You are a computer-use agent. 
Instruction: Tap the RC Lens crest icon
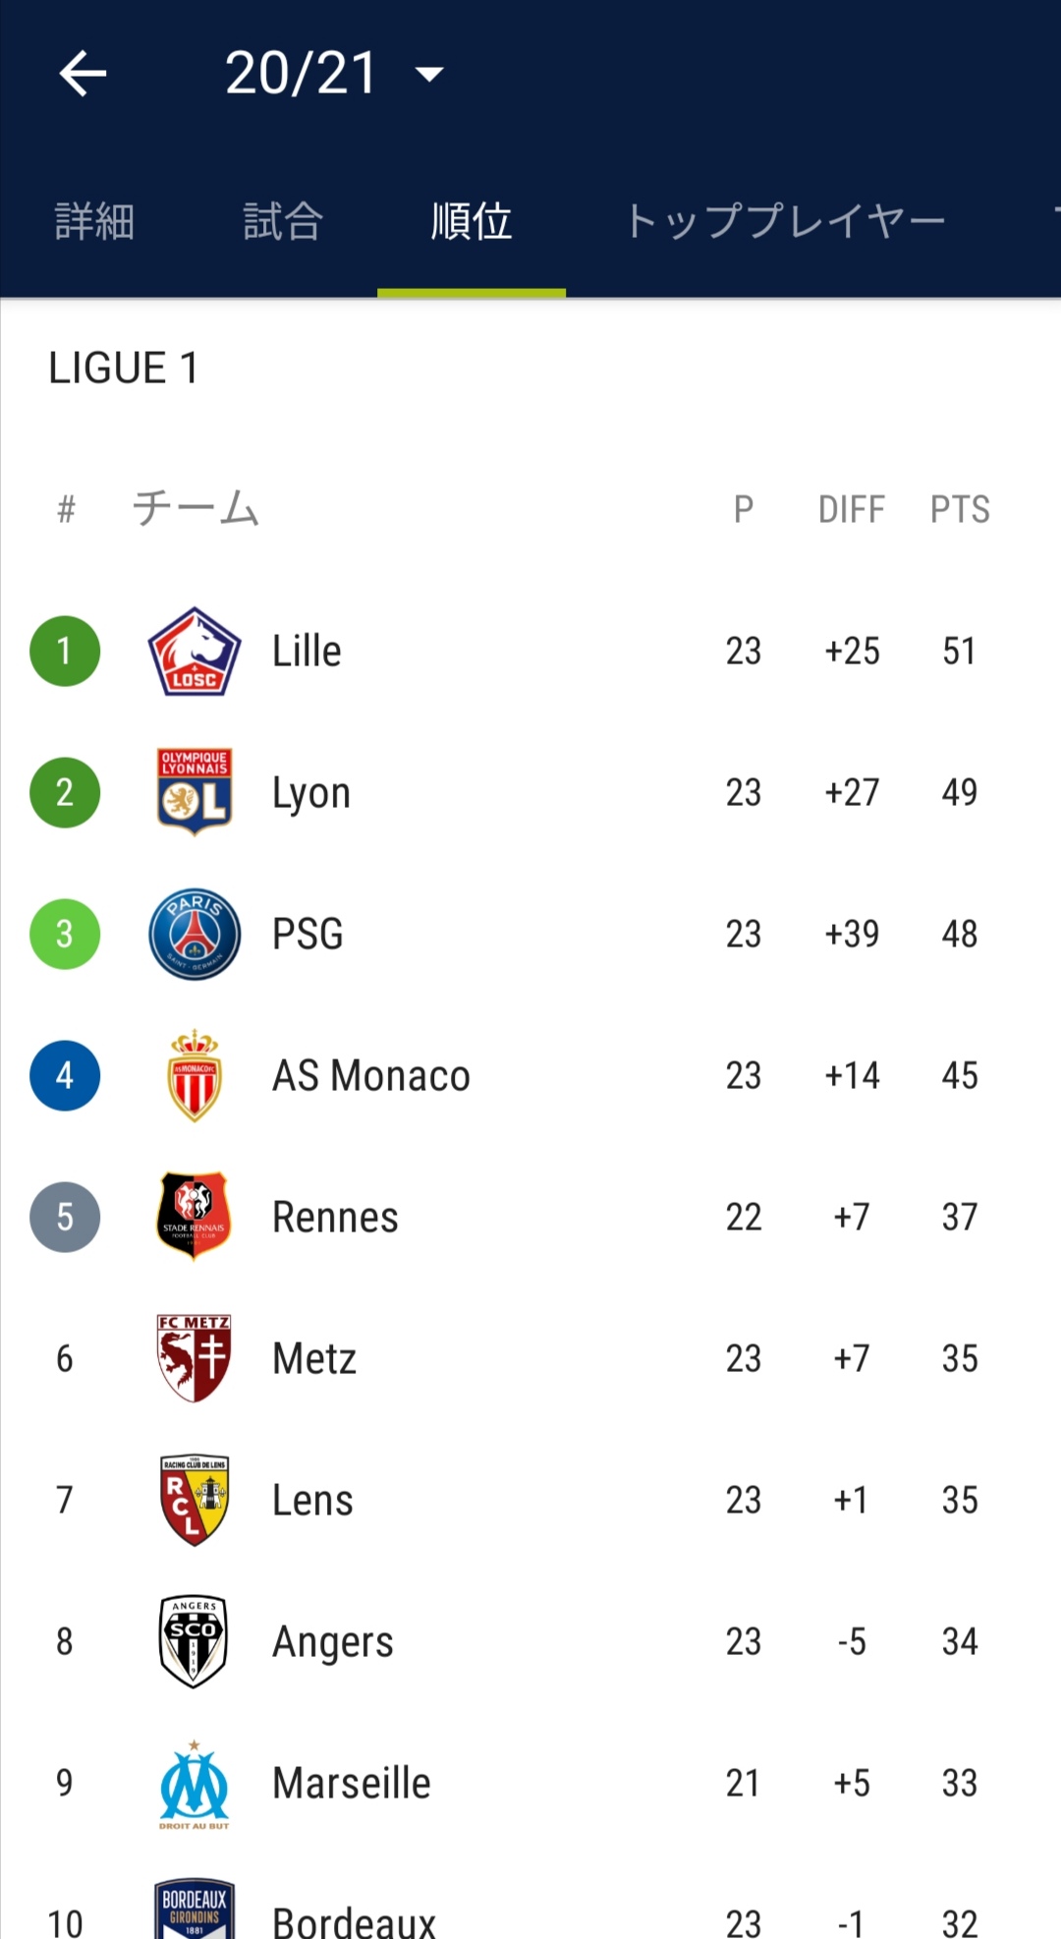point(195,1500)
